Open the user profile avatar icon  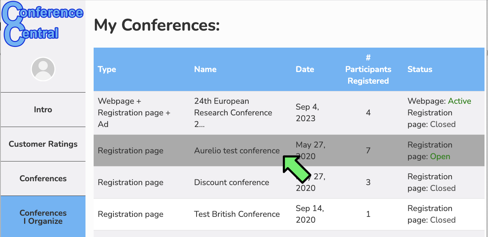(x=43, y=69)
